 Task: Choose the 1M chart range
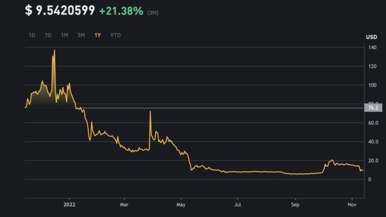(64, 35)
